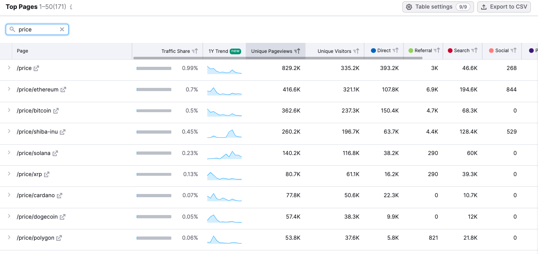Screen dimensions: 538x254
Task: Expand the /price/dogecoin row
Action: click(x=9, y=216)
